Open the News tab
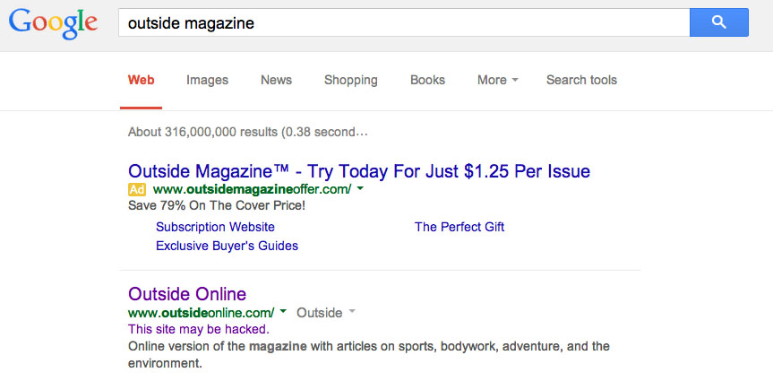773x381 pixels. (x=276, y=80)
